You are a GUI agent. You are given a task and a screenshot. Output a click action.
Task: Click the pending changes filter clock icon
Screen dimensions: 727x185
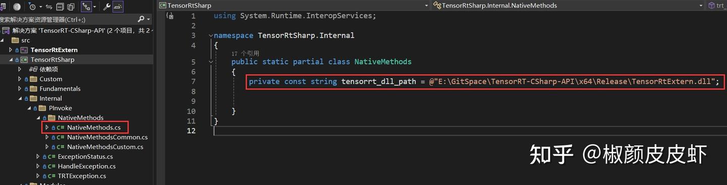coord(33,7)
